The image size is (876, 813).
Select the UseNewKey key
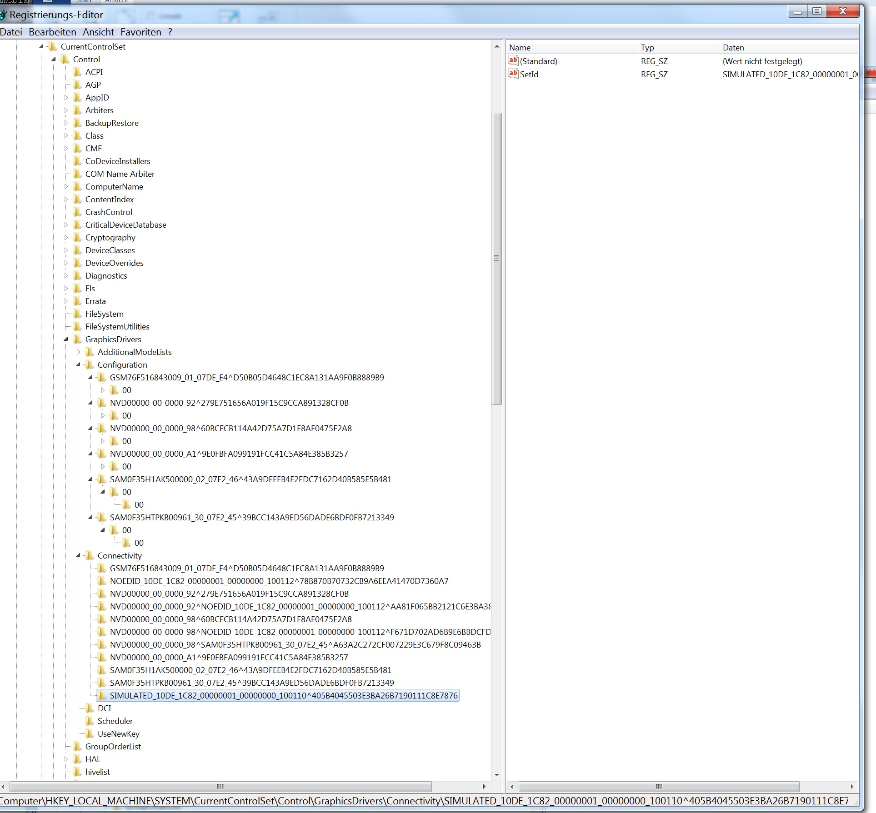[118, 734]
